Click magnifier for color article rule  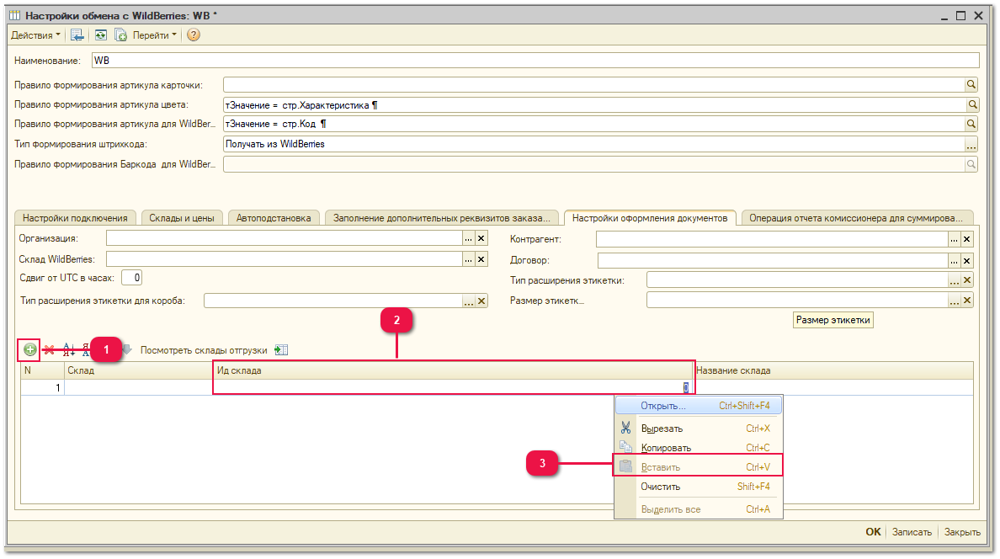(972, 104)
